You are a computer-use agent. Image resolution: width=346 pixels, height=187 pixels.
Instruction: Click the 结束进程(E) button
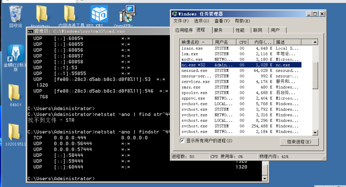pyautogui.click(x=299, y=142)
